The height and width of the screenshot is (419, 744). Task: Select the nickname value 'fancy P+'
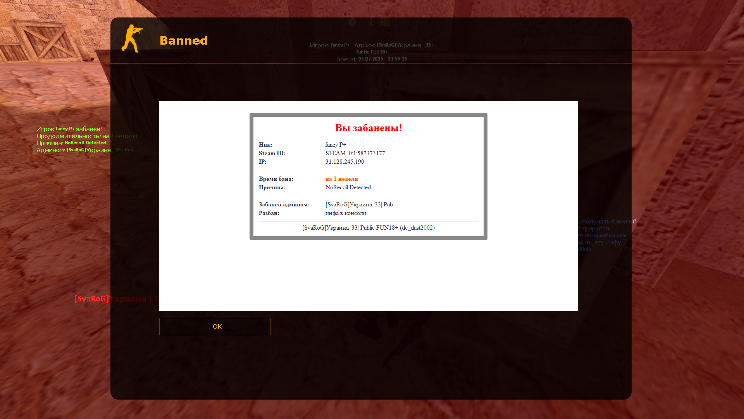(x=336, y=145)
